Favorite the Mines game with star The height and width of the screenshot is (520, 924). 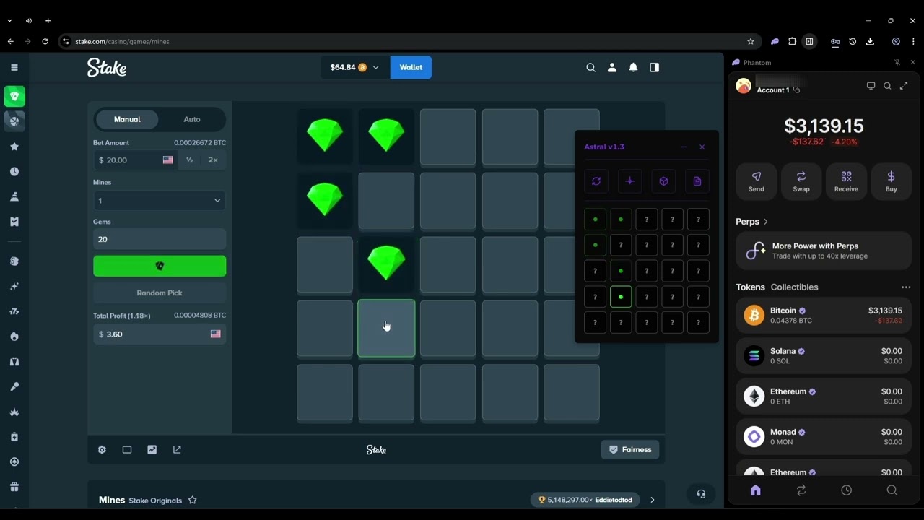pyautogui.click(x=193, y=500)
